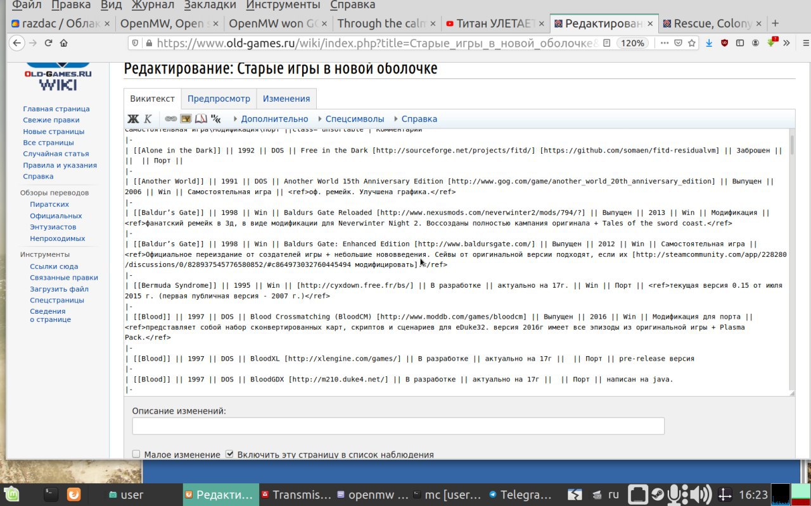Open the Firefox account icon
The image size is (811, 506).
click(755, 44)
